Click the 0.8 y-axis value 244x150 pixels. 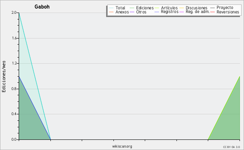click(14, 89)
